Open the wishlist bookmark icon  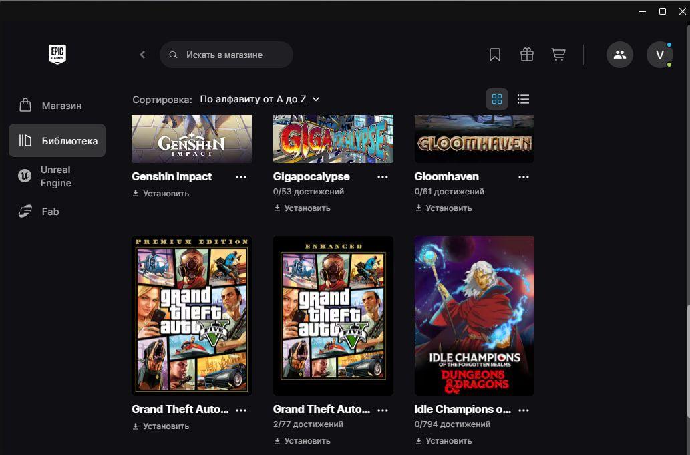point(495,55)
